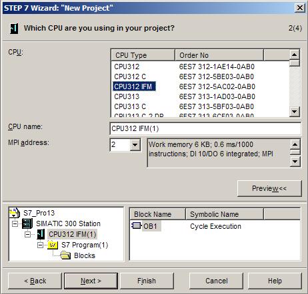Select SIMATIC 300 Station in tree
308x294 pixels.
68,223
